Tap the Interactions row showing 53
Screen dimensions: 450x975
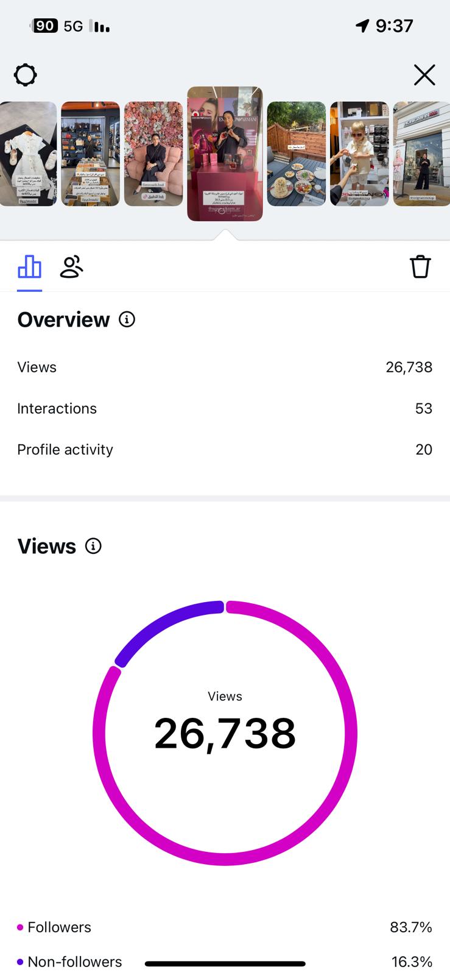pos(225,408)
